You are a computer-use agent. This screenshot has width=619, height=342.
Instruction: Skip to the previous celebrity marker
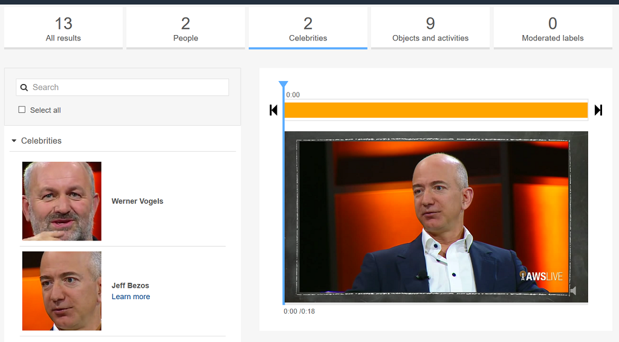point(273,110)
